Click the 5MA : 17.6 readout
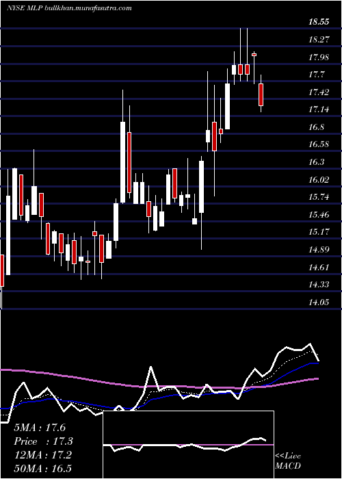 [x=40, y=428]
